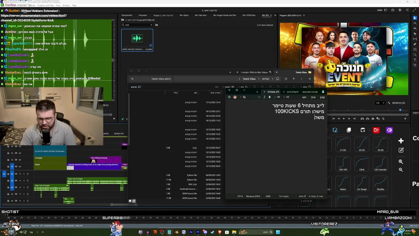Select the Swish audio clip thumbnail in bin

click(x=137, y=39)
